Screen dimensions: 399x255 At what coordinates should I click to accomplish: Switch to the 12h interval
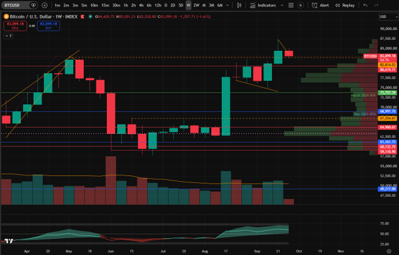[x=158, y=5]
